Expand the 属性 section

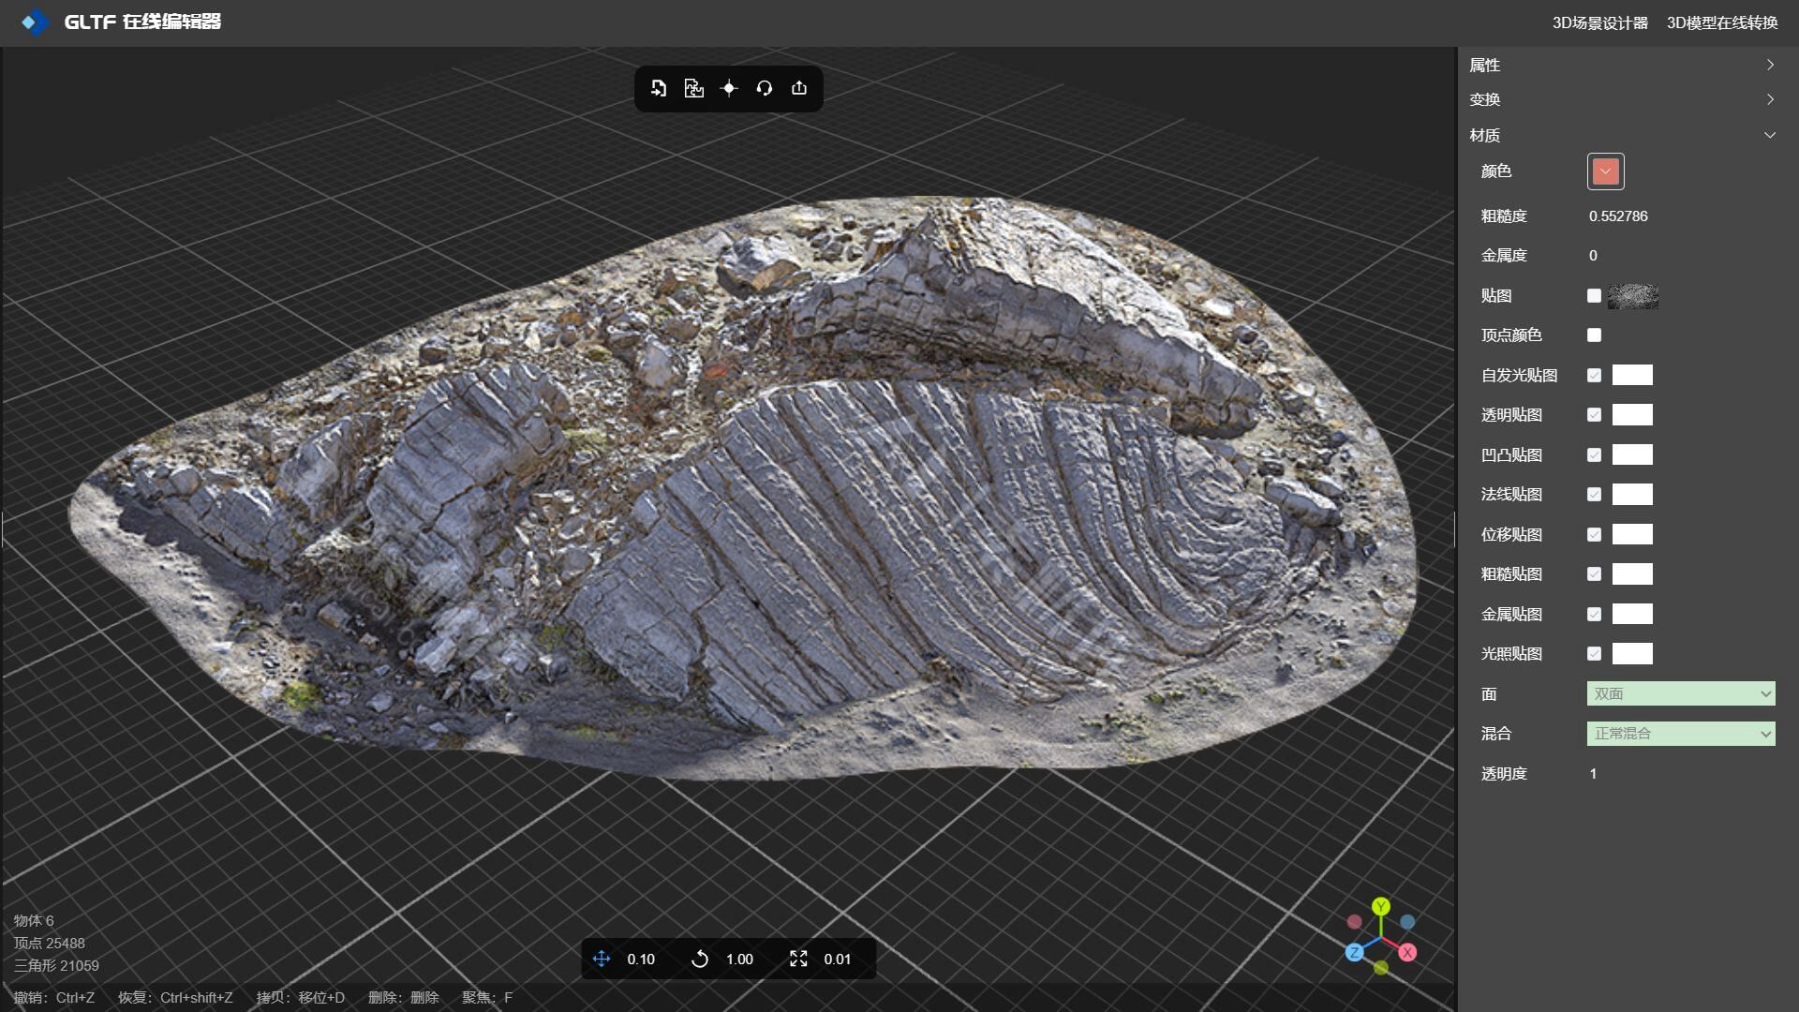1770,65
